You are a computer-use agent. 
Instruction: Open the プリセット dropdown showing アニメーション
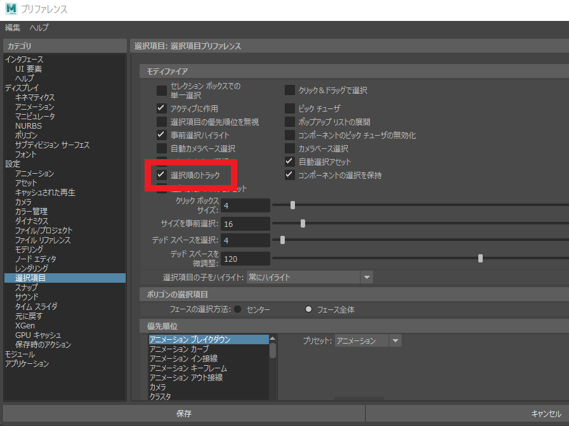click(395, 341)
